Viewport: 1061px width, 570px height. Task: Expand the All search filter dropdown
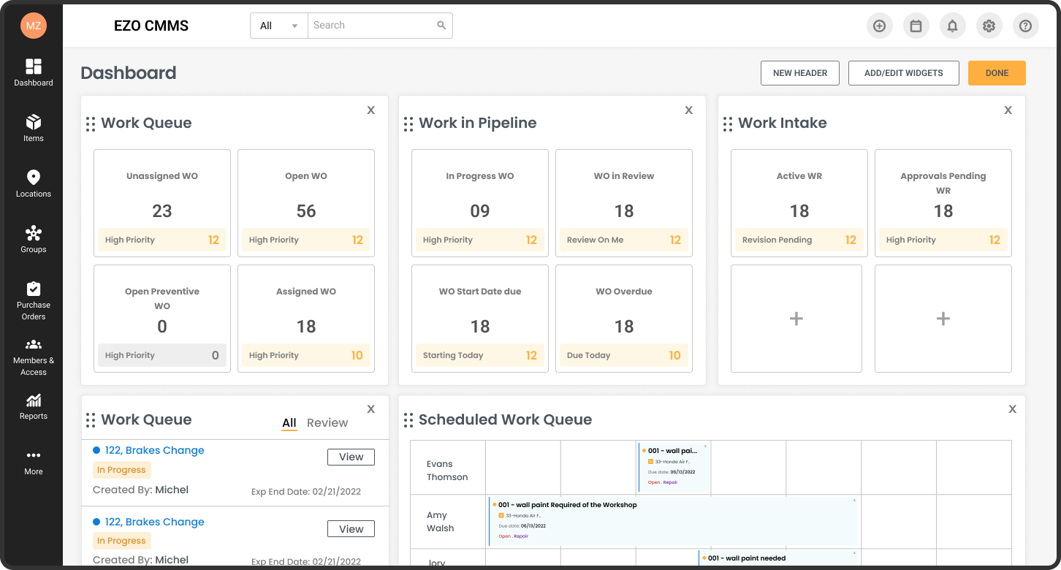pos(279,26)
